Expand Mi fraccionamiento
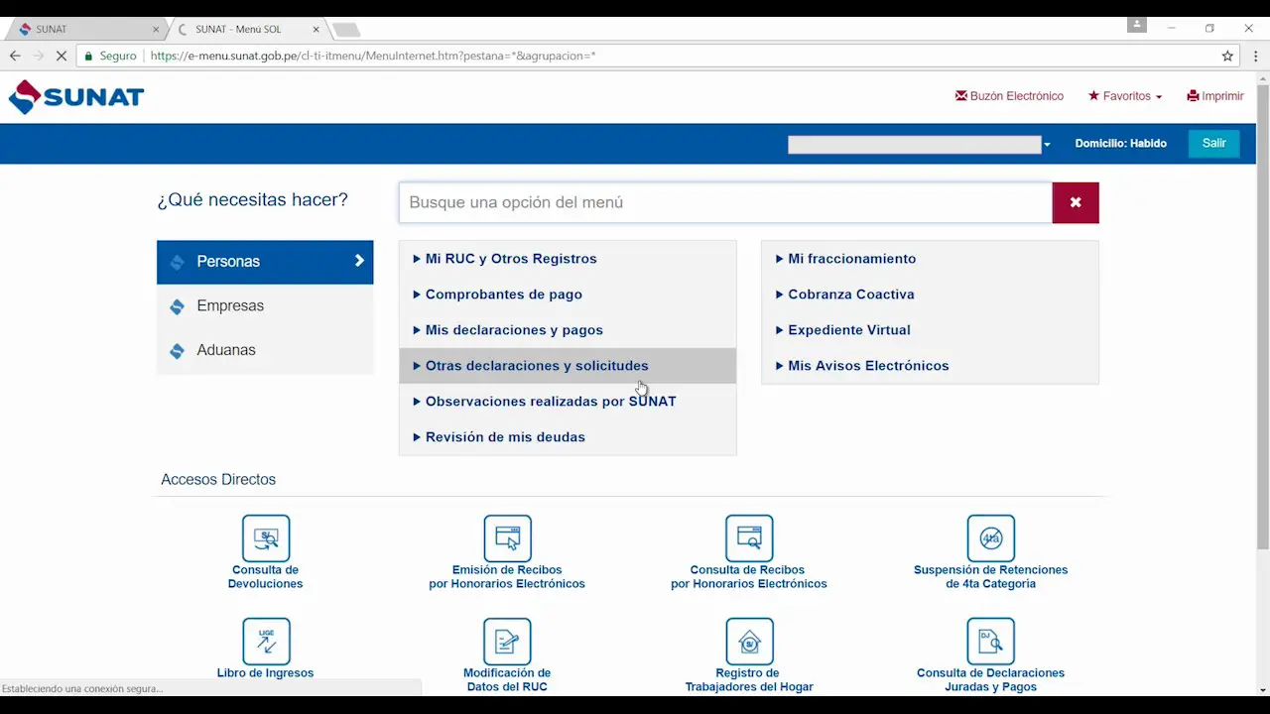Viewport: 1270px width, 714px height. (x=930, y=259)
